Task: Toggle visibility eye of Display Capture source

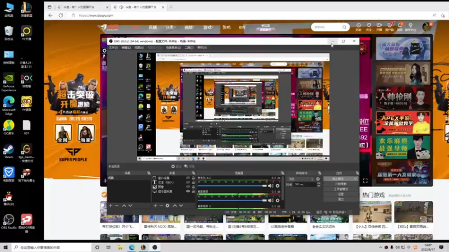Action: (188, 192)
